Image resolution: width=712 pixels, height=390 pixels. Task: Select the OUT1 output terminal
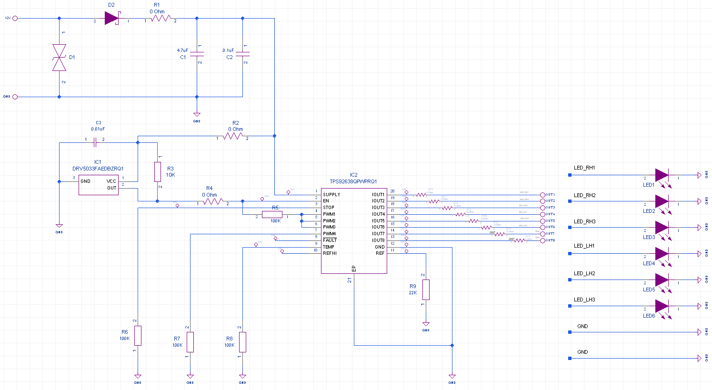click(x=542, y=195)
